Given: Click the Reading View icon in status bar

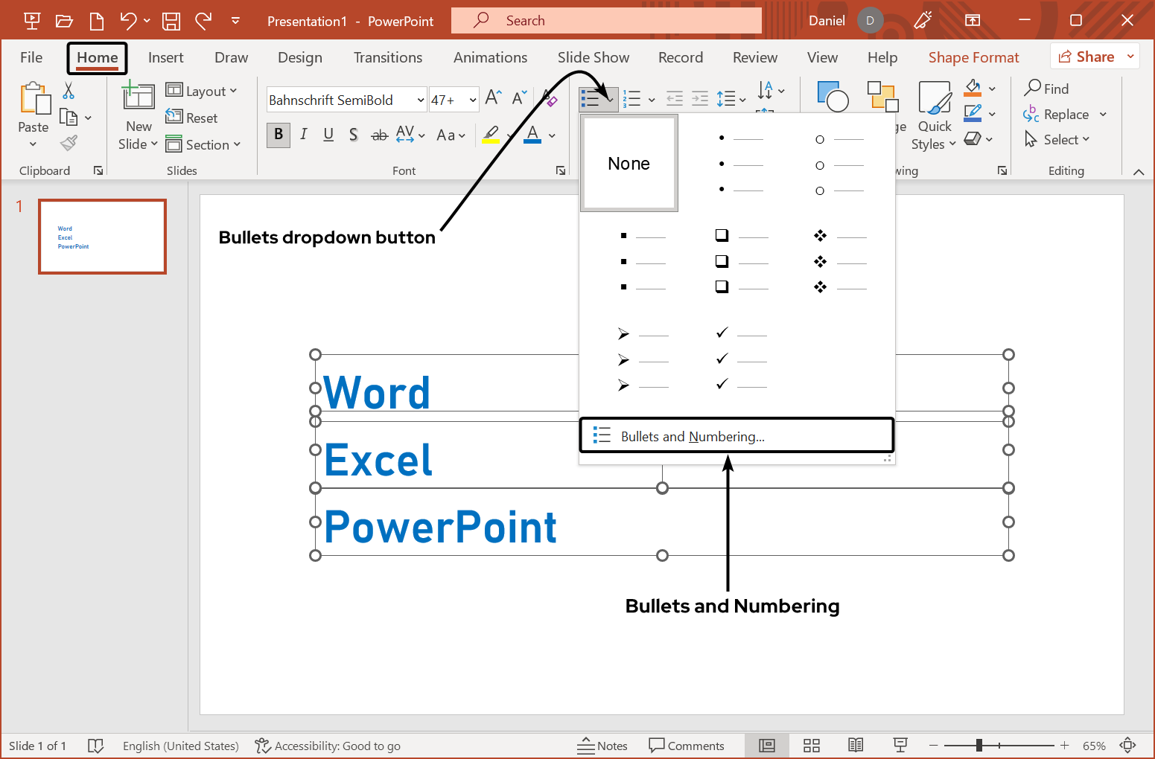Looking at the screenshot, I should point(856,746).
